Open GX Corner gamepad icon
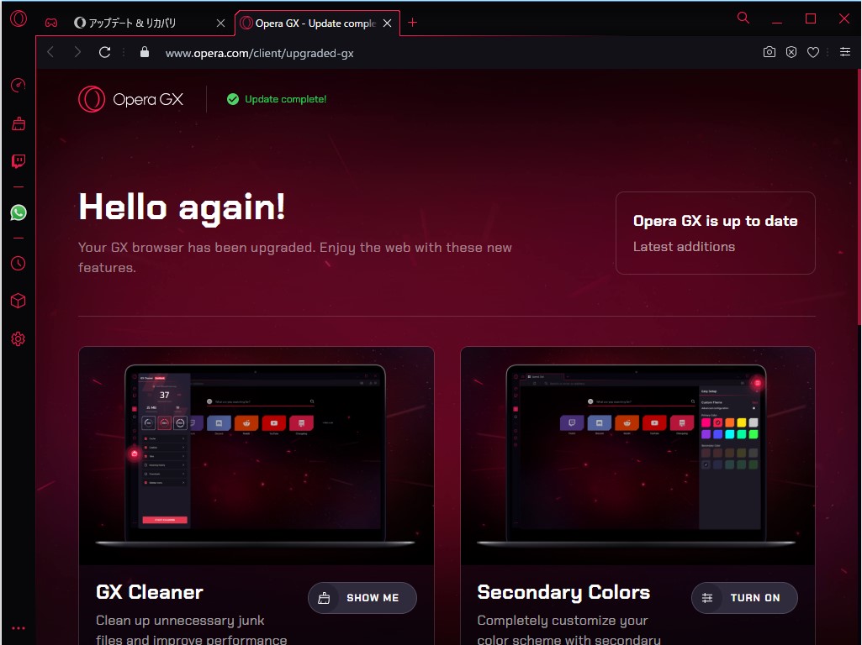The image size is (862, 645). [x=51, y=23]
